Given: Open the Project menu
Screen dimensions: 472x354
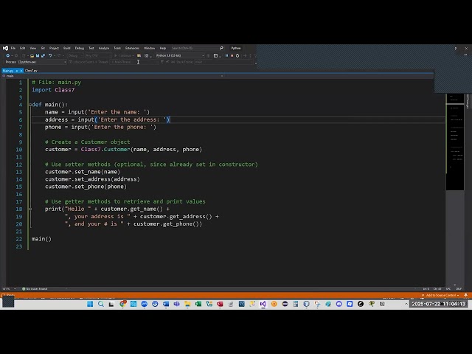Looking at the screenshot, I should pos(54,48).
